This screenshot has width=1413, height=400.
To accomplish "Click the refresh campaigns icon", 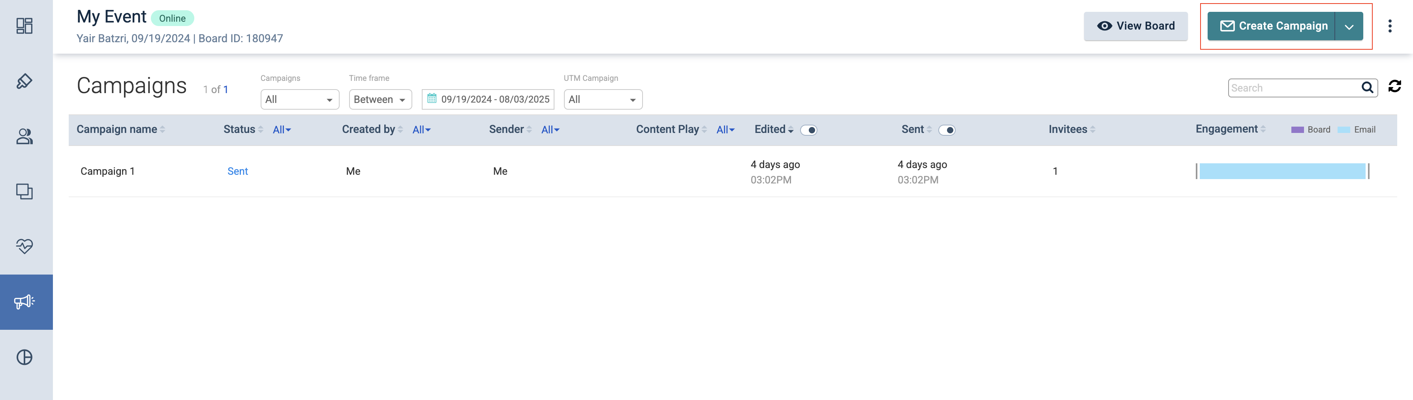I will (x=1394, y=86).
